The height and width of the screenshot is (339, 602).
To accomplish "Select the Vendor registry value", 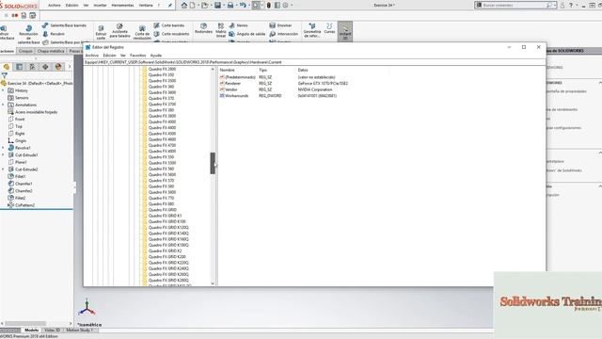I will (230, 89).
